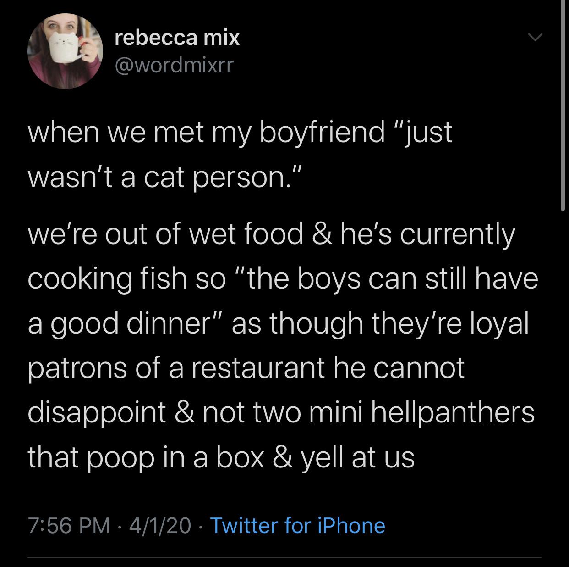The image size is (569, 567).
Task: Click the phrase "the boys can still have"
Action: (394, 278)
